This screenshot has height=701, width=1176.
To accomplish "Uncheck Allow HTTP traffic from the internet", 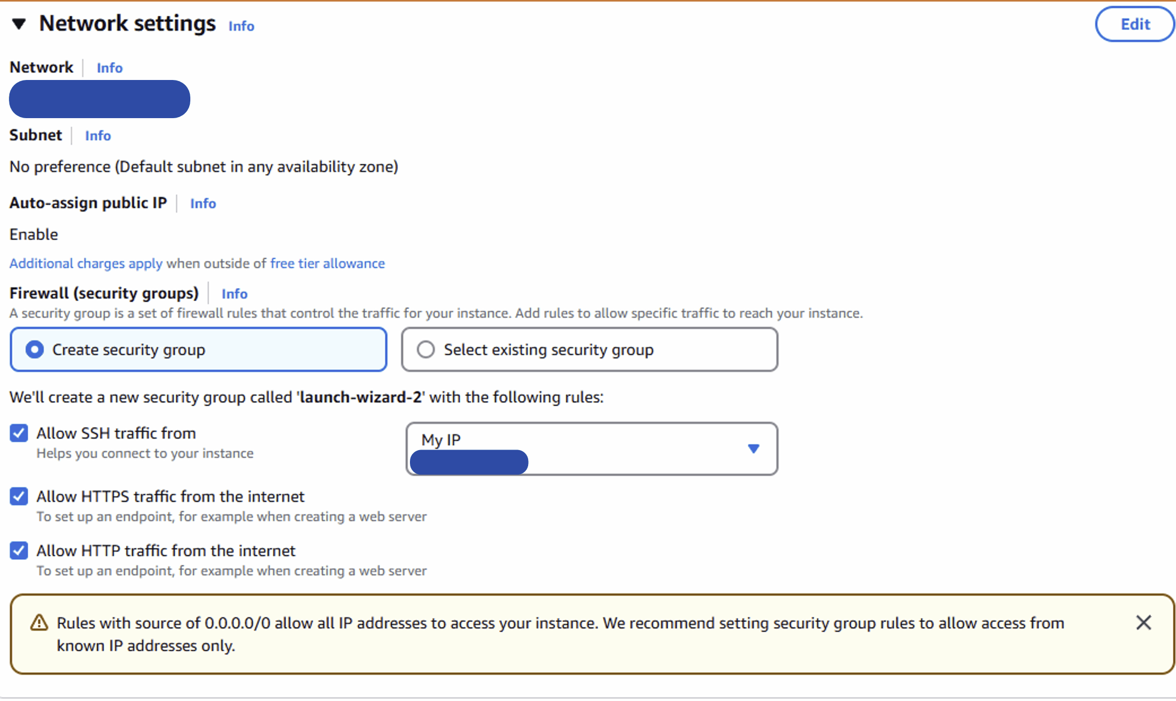I will (19, 551).
